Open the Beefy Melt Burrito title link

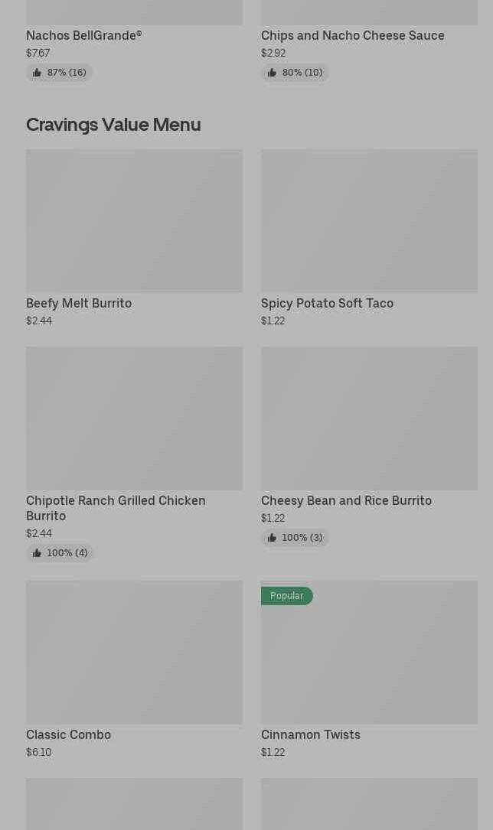click(79, 303)
